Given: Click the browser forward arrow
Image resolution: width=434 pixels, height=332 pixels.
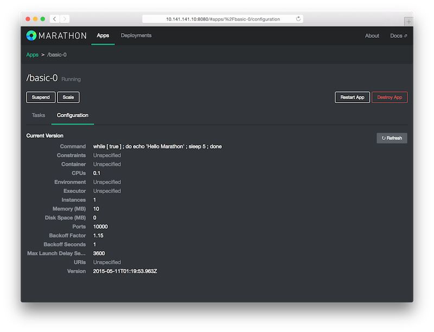Looking at the screenshot, I should click(65, 19).
